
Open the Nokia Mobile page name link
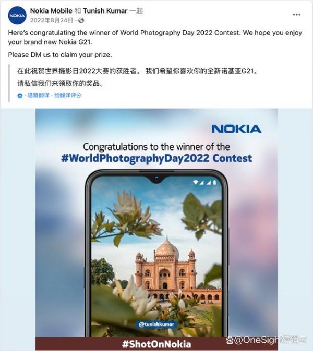coord(51,11)
